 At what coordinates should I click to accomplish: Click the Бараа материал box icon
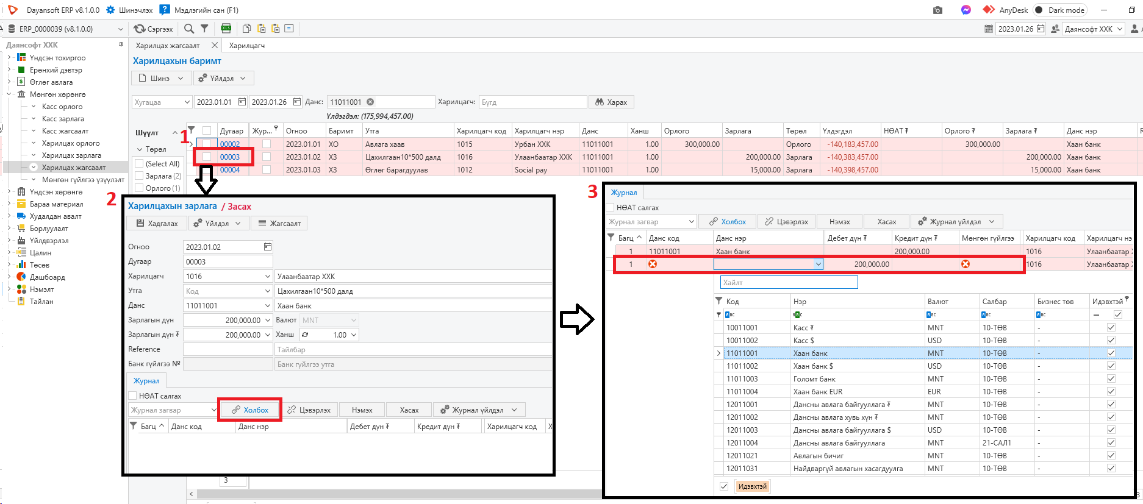(21, 204)
